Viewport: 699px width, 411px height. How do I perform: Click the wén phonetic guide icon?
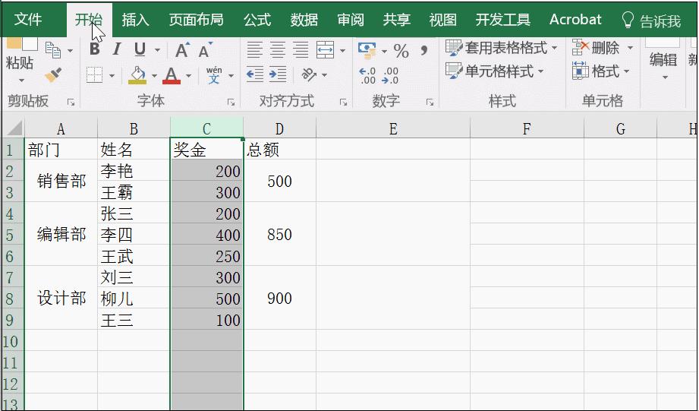[x=214, y=75]
